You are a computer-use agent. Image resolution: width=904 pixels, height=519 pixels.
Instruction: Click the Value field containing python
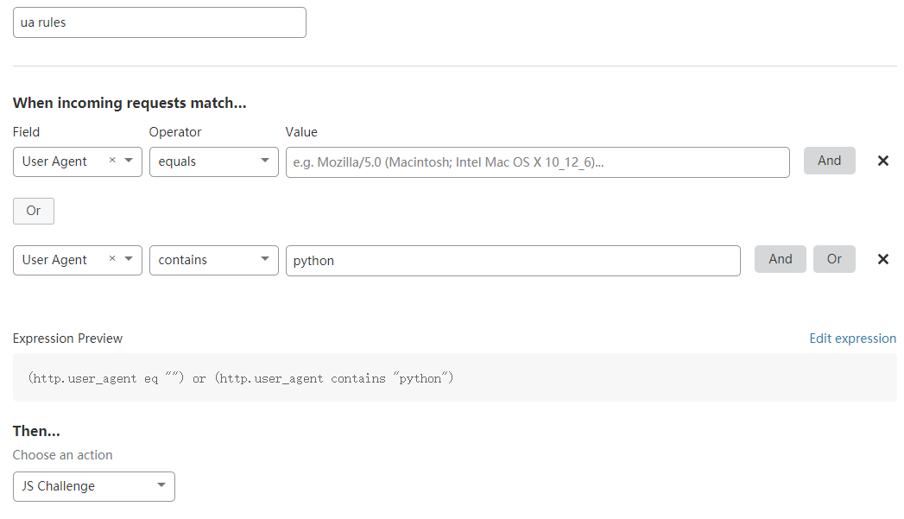tap(513, 261)
